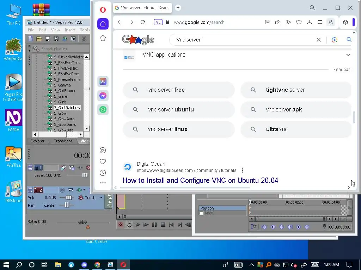The width and height of the screenshot is (361, 270).
Task: Open the Vegas View menu
Action: 55,30
